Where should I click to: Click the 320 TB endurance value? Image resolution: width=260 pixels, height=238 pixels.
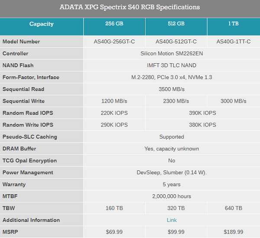coord(176,208)
